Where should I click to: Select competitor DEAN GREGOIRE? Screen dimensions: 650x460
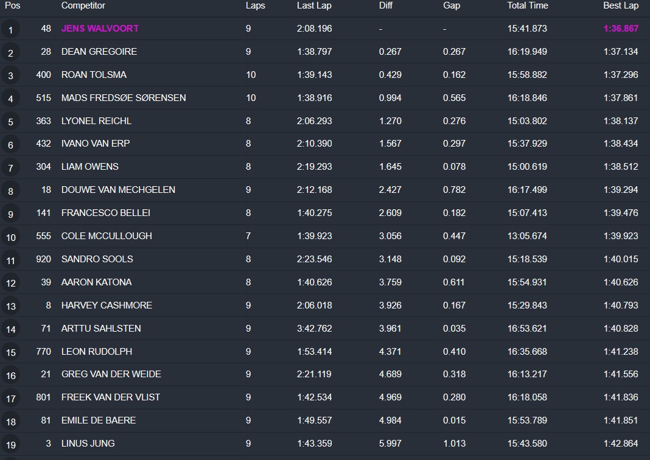point(99,52)
